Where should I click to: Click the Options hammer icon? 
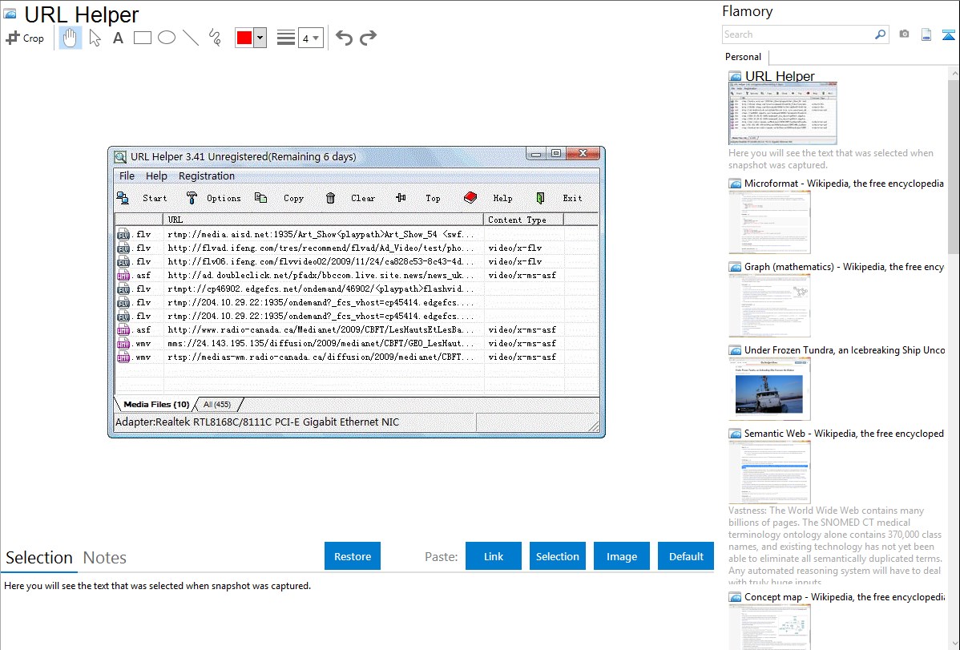tap(192, 198)
